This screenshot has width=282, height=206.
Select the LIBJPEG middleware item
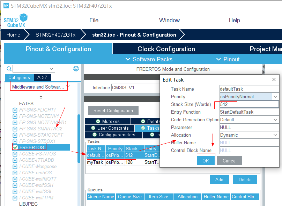tap(28, 204)
